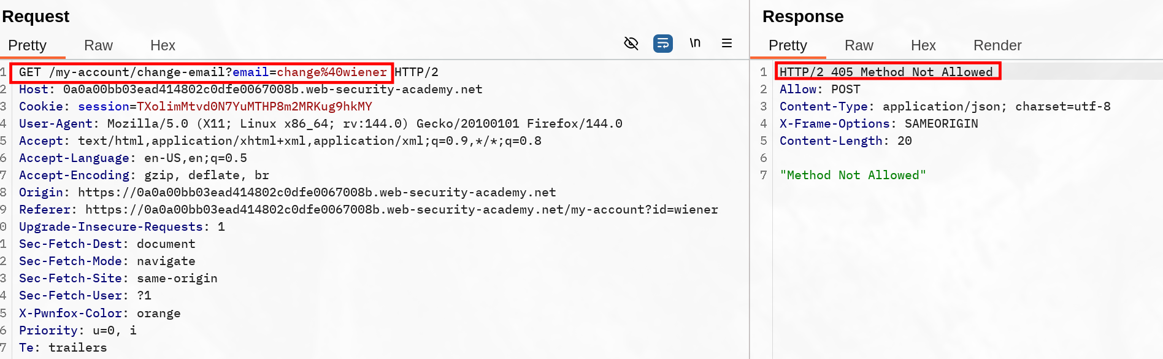
Task: Click the Origin header URL
Action: 317,193
